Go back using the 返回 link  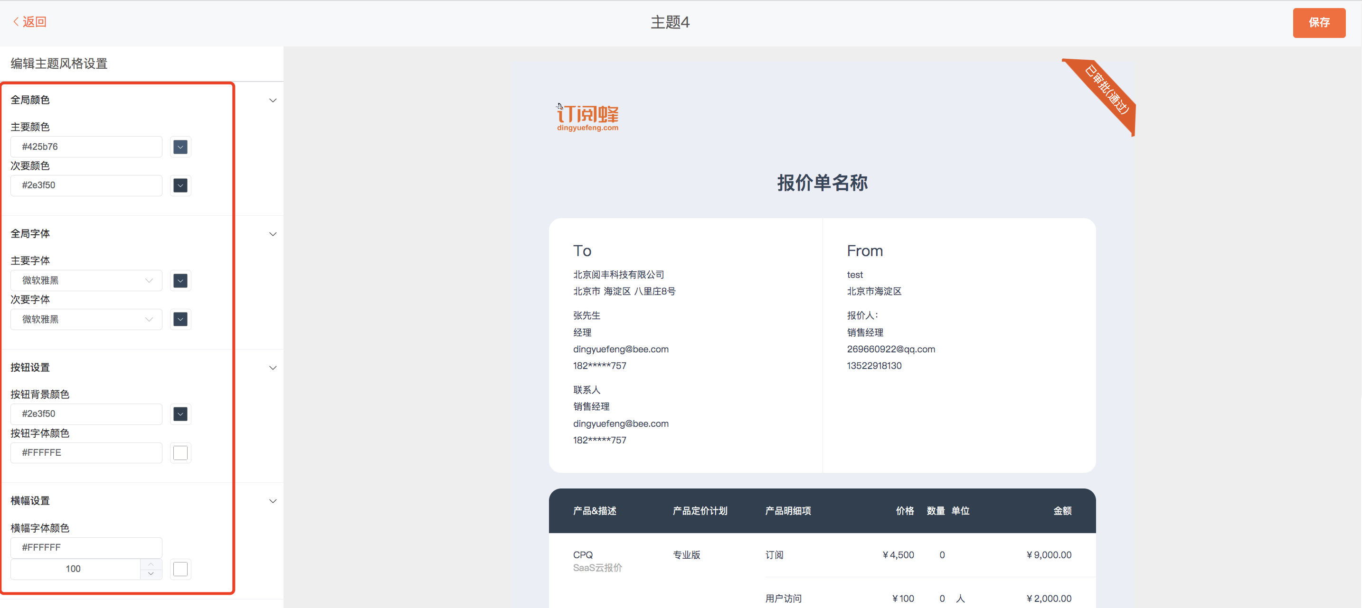coord(29,22)
